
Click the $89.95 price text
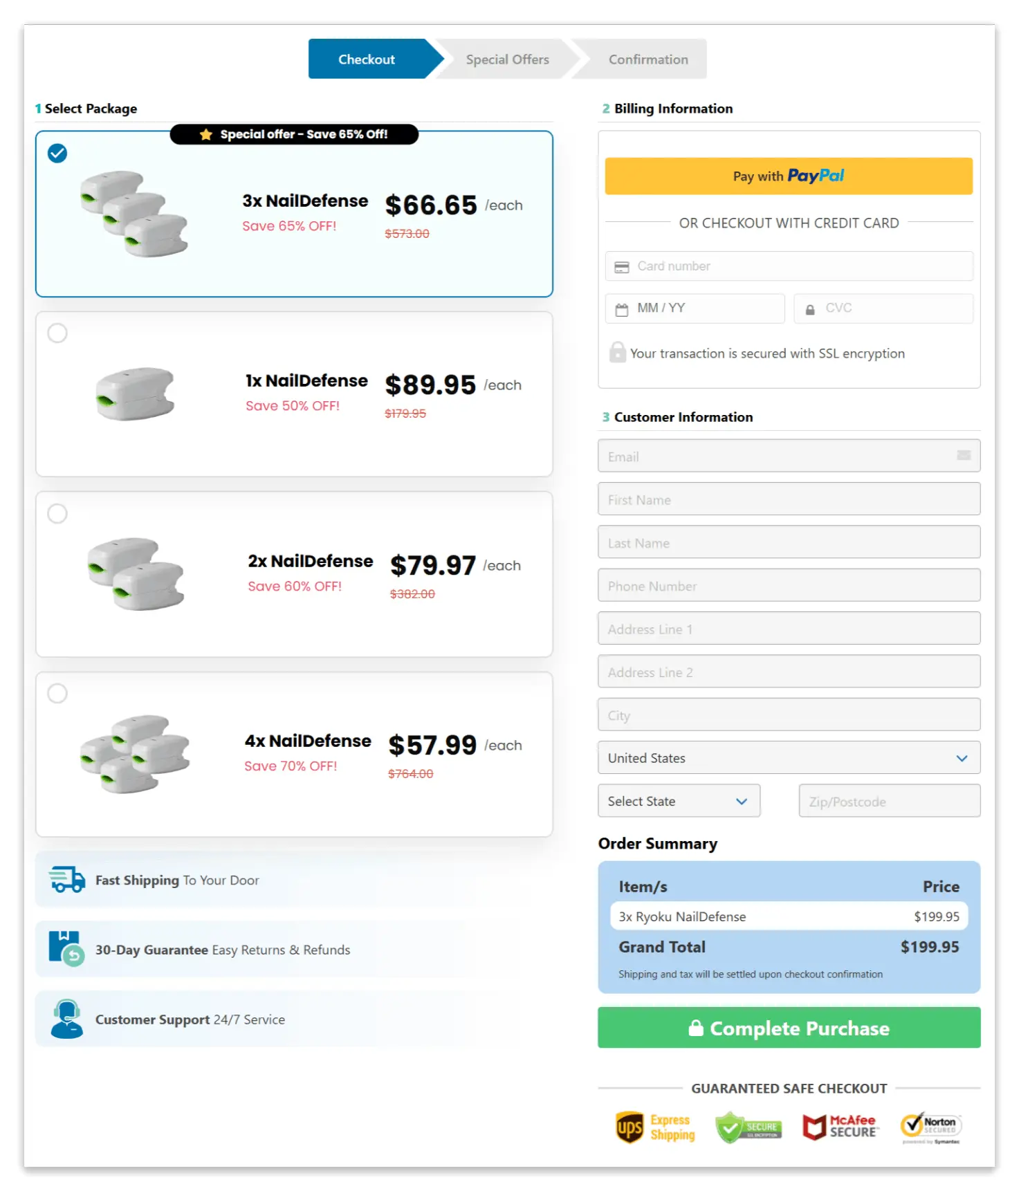(x=430, y=385)
